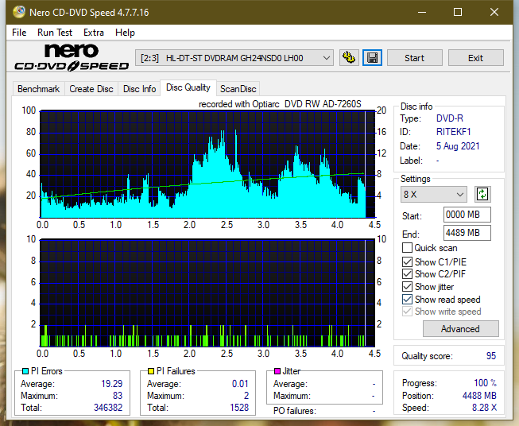Click the Progress value 100 %

(486, 383)
